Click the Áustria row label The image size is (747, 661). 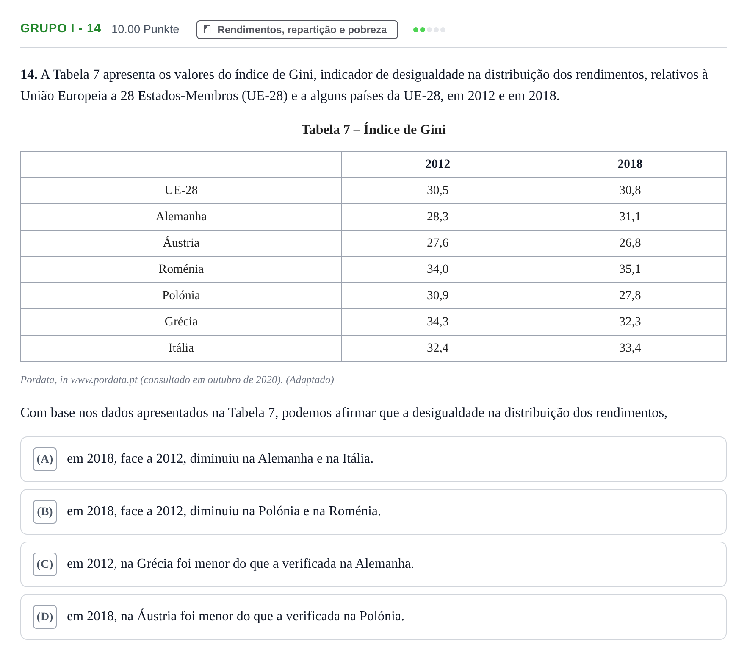click(181, 243)
